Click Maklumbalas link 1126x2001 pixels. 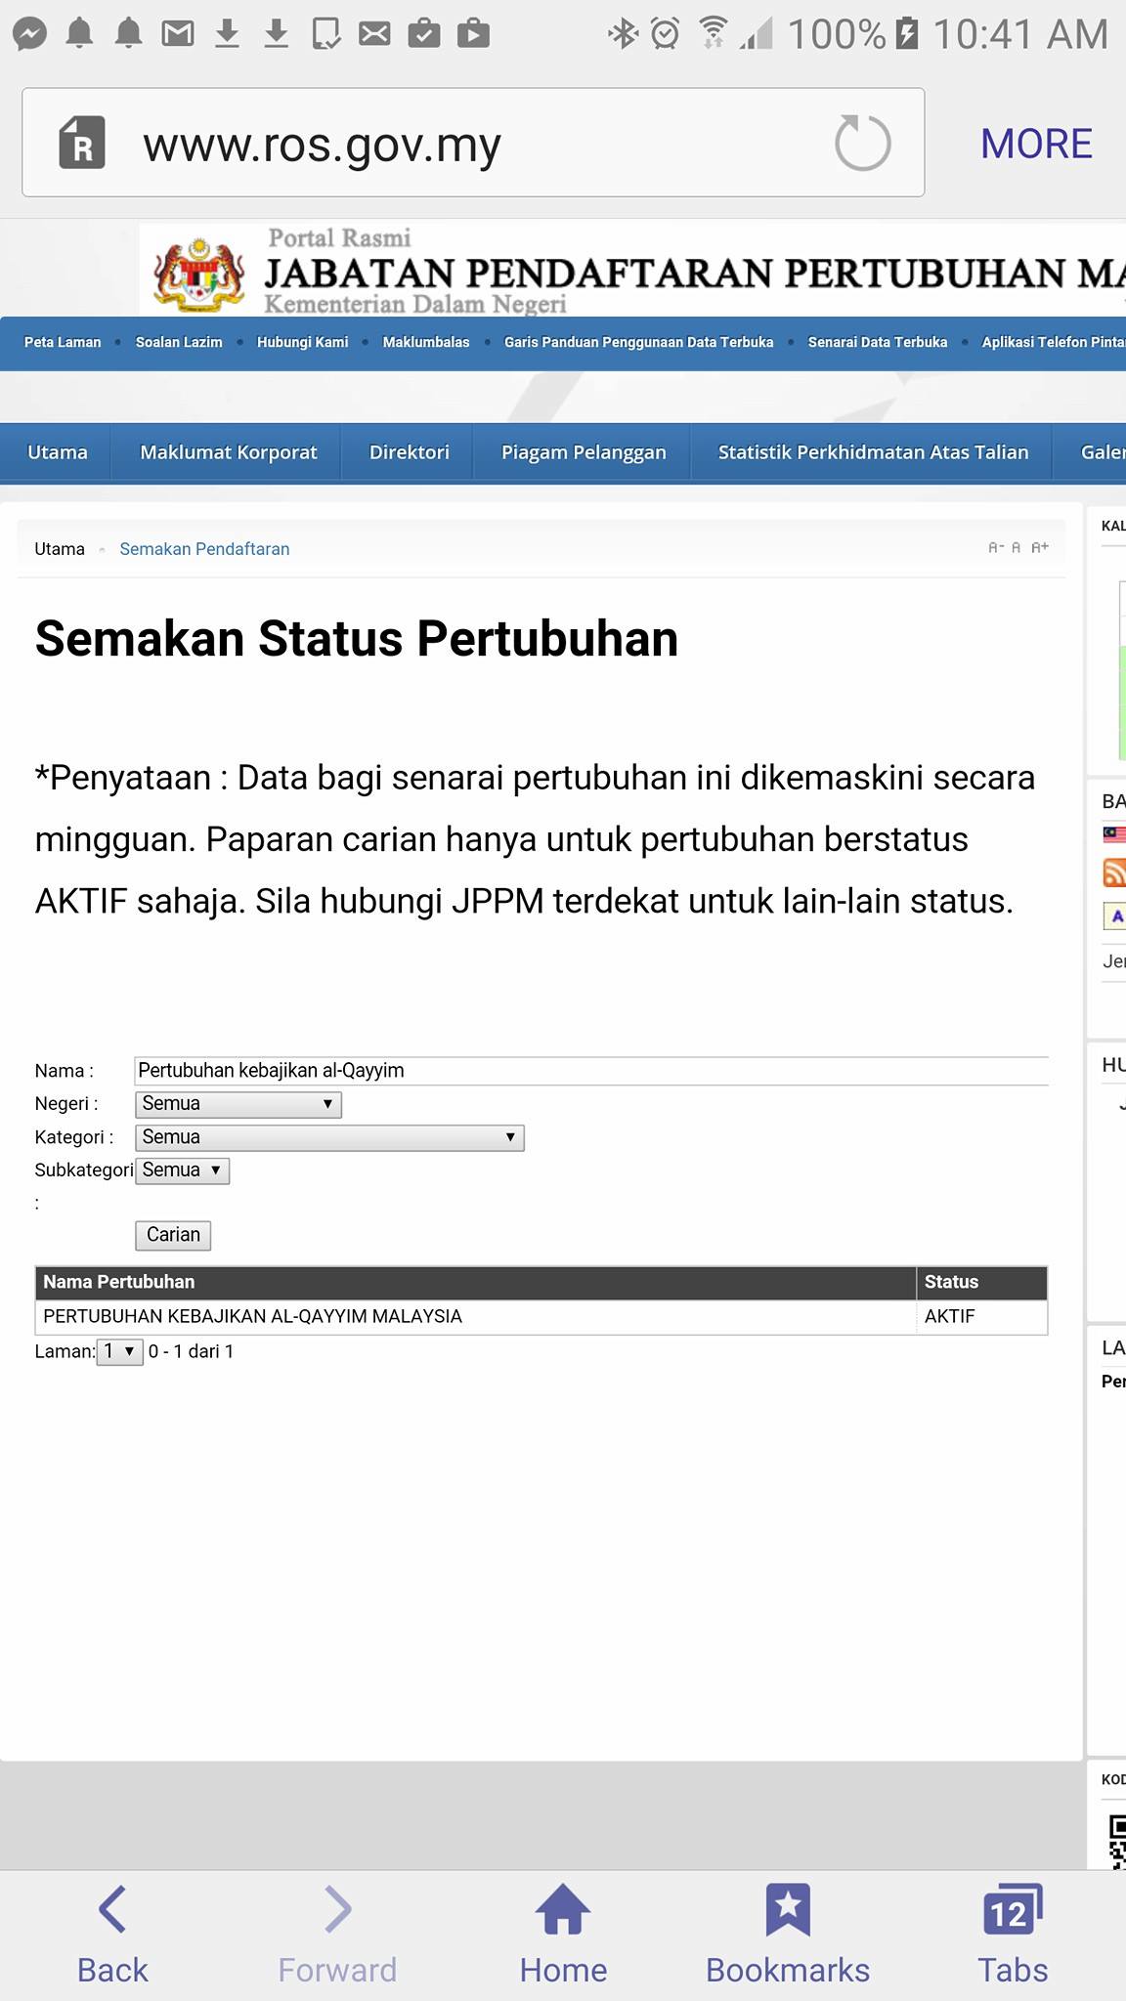[x=426, y=342]
